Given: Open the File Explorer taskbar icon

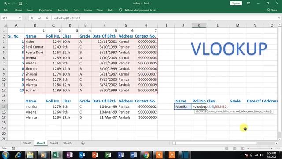Looking at the screenshot, I should coord(30,155).
